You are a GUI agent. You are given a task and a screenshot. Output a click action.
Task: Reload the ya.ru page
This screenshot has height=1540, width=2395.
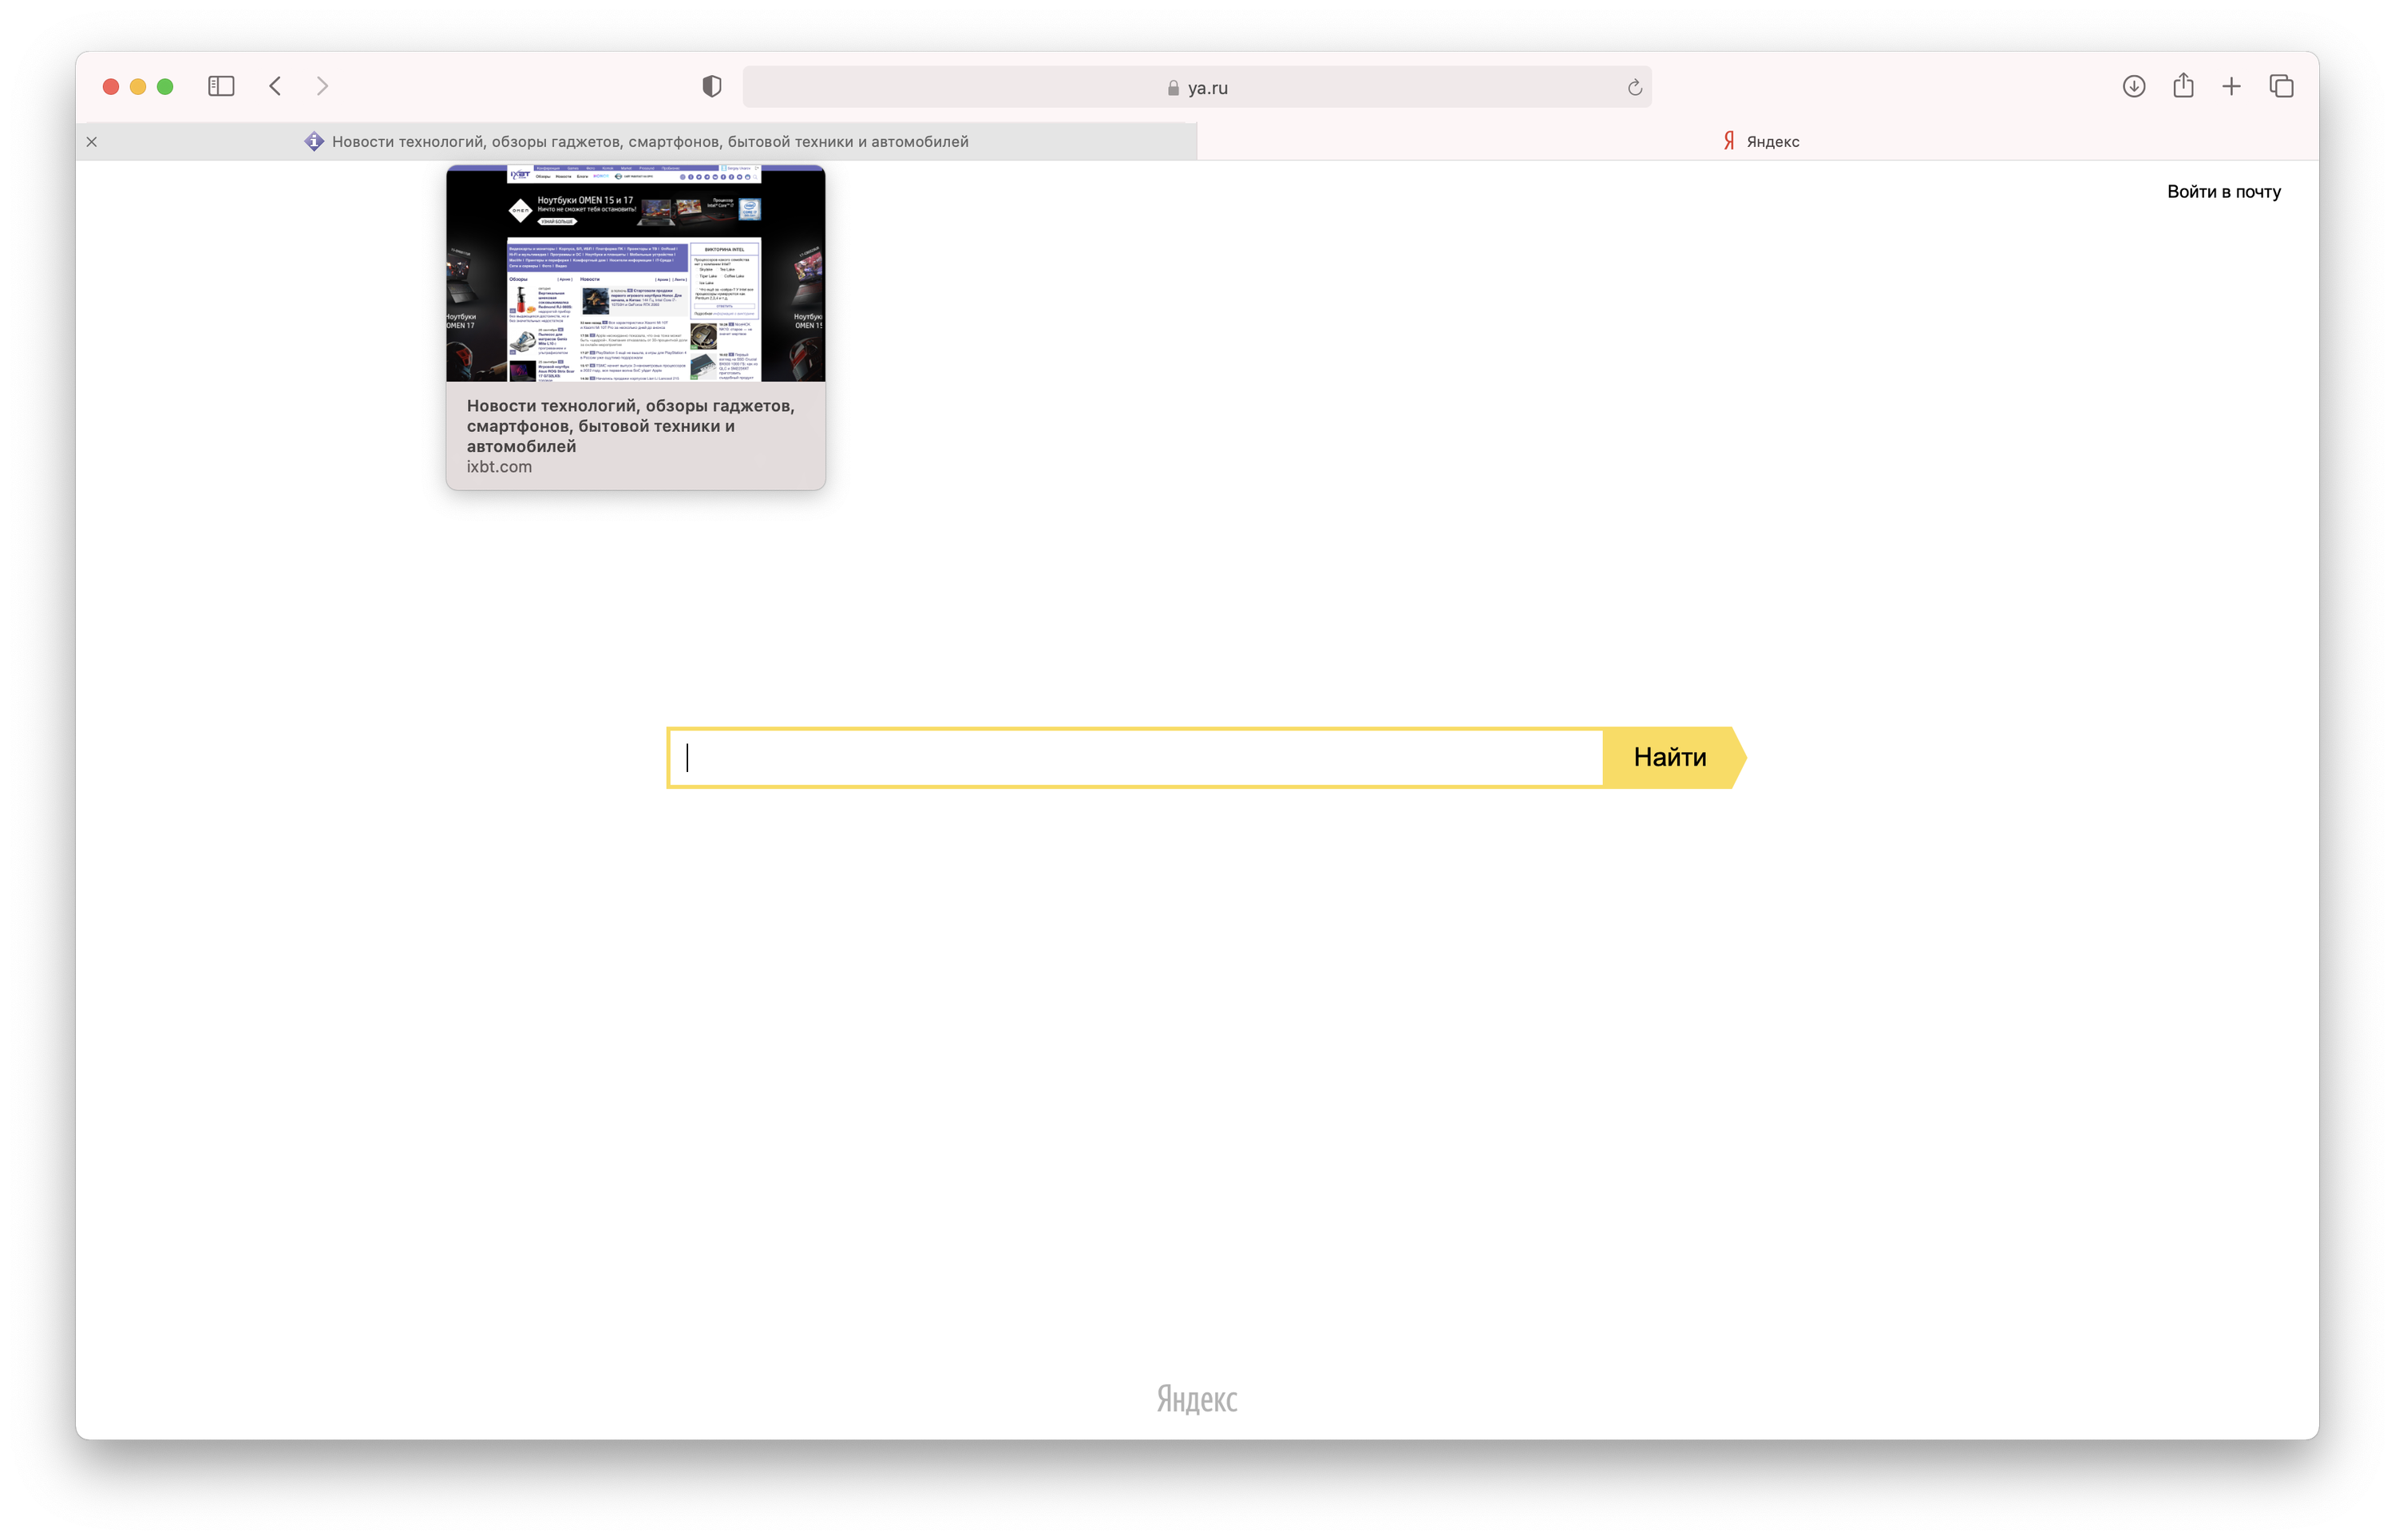[x=1634, y=88]
